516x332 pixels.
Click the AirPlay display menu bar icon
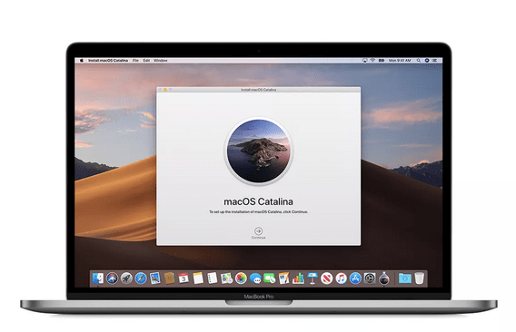pyautogui.click(x=364, y=61)
